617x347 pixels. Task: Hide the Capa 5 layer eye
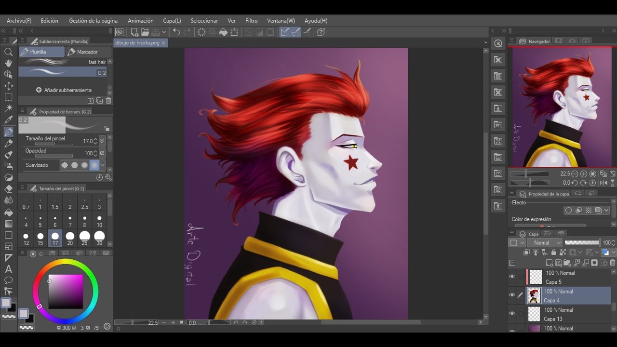(x=512, y=277)
